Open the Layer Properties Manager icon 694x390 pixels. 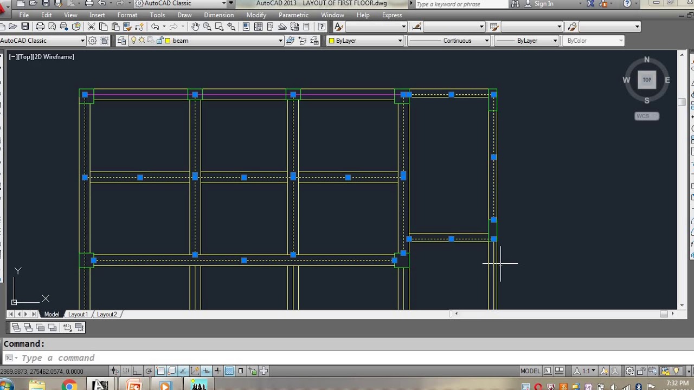(x=121, y=41)
